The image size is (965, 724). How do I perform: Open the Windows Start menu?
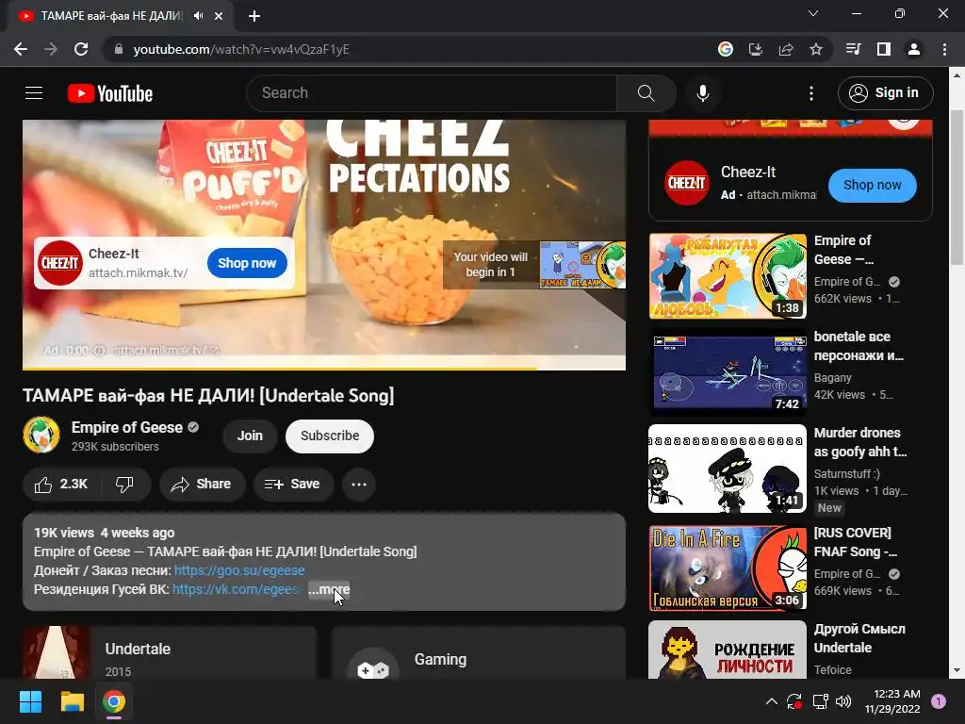point(30,701)
